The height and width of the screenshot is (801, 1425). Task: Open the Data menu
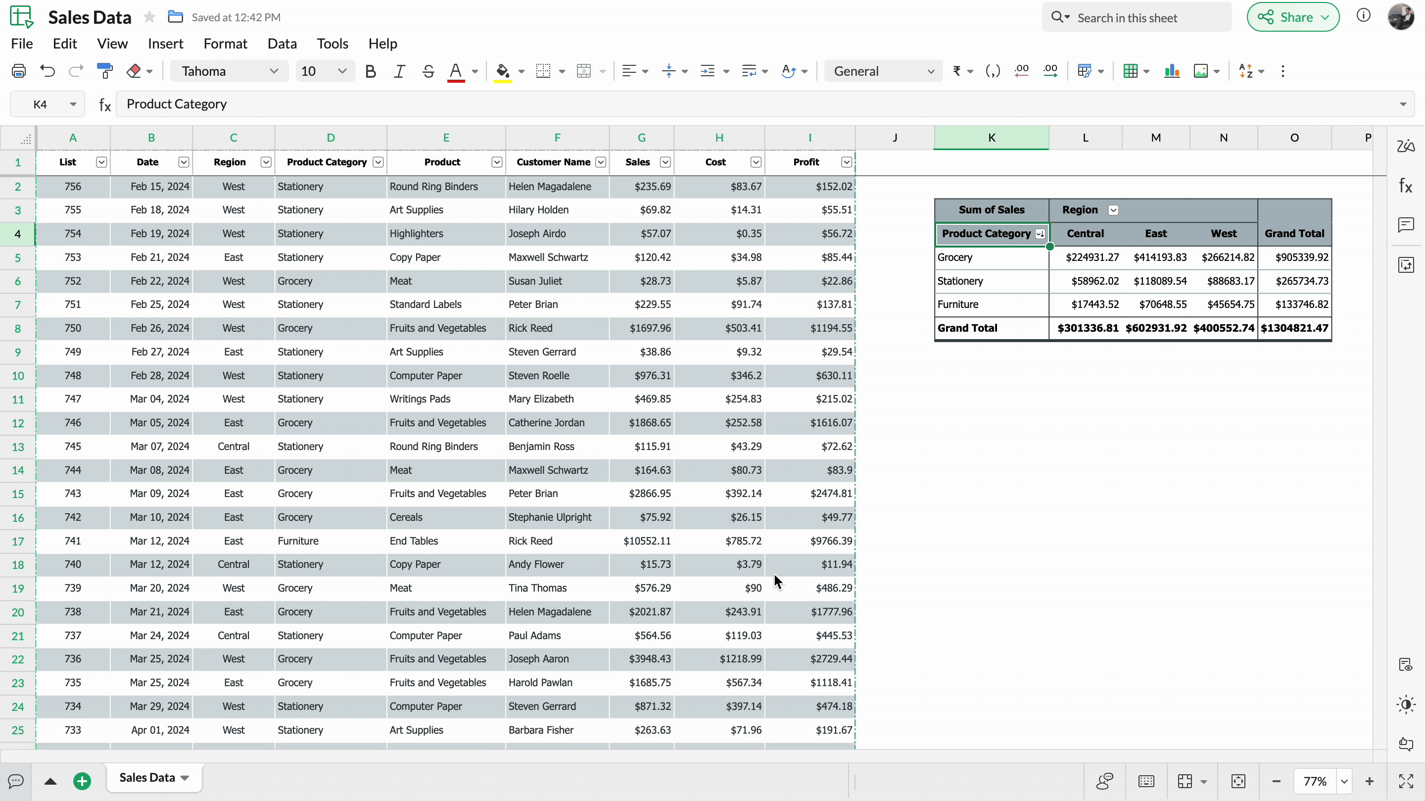[x=282, y=43]
